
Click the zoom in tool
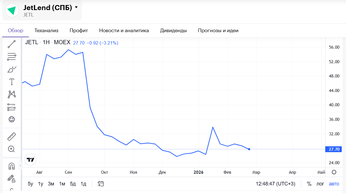(11, 149)
